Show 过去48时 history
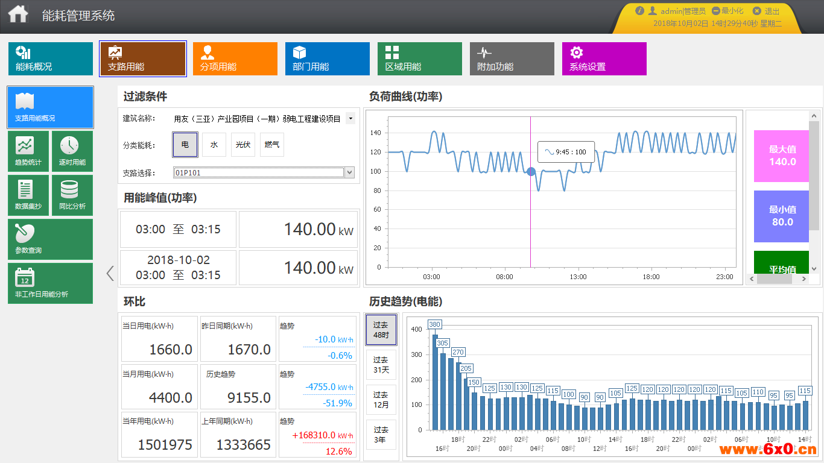 pyautogui.click(x=381, y=330)
